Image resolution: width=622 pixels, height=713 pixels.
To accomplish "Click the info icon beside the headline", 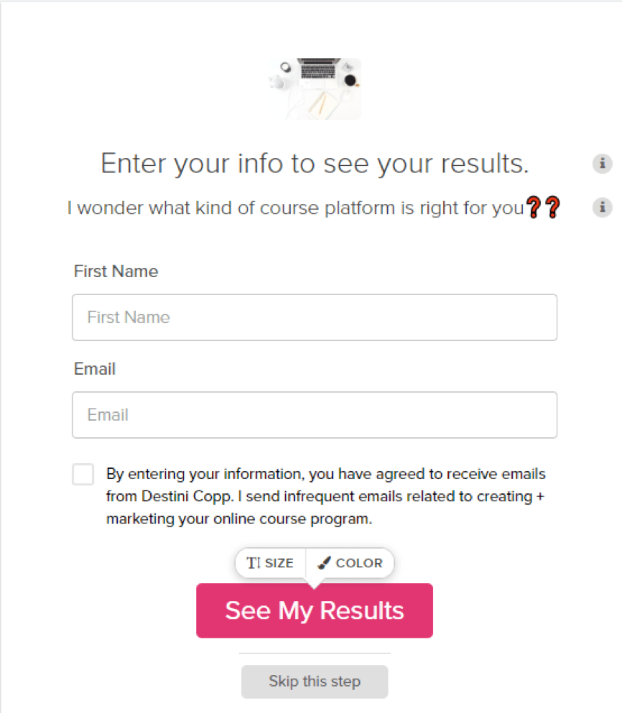I will tap(602, 164).
